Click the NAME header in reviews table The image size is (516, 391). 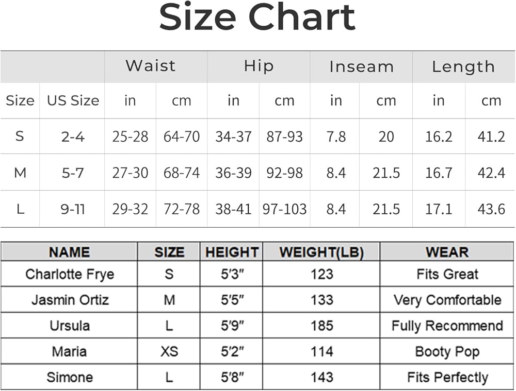(x=69, y=252)
